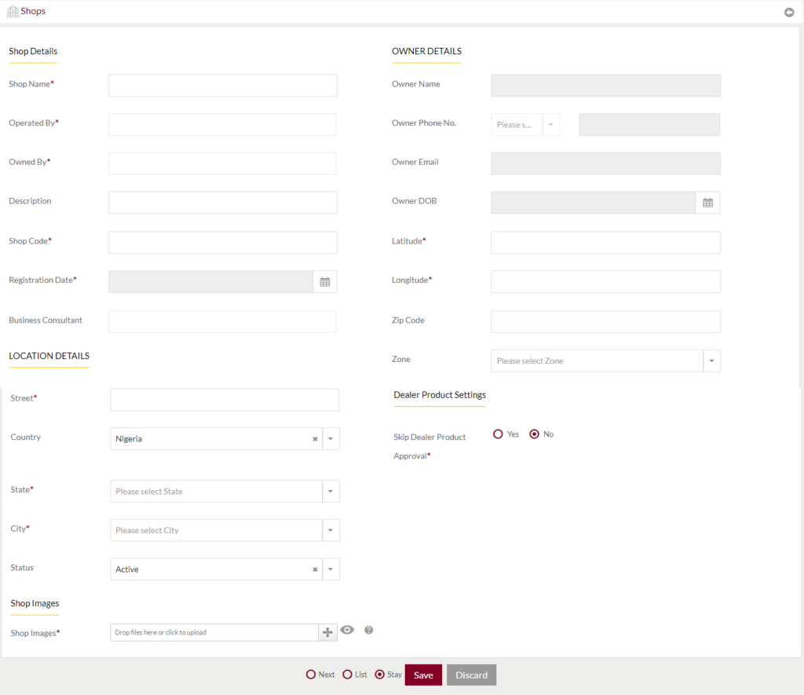This screenshot has height=695, width=804.
Task: Open Registration Date calendar picker
Action: (x=325, y=282)
